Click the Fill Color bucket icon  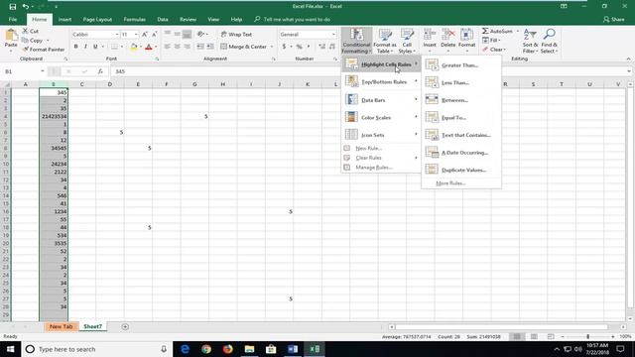click(134, 47)
